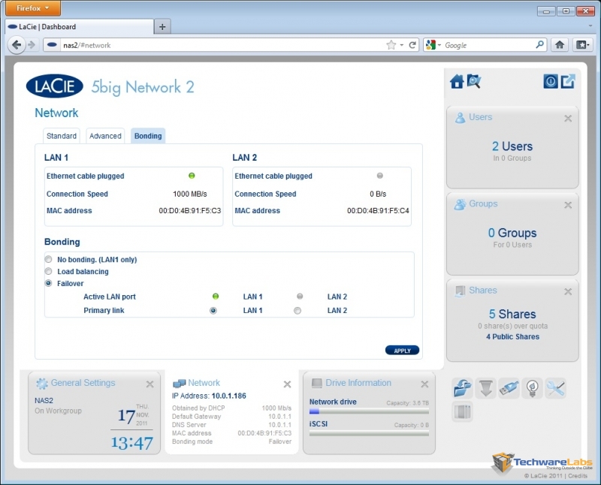Screen dimensions: 601x485
Task: Open the 2 Users link
Action: point(512,146)
